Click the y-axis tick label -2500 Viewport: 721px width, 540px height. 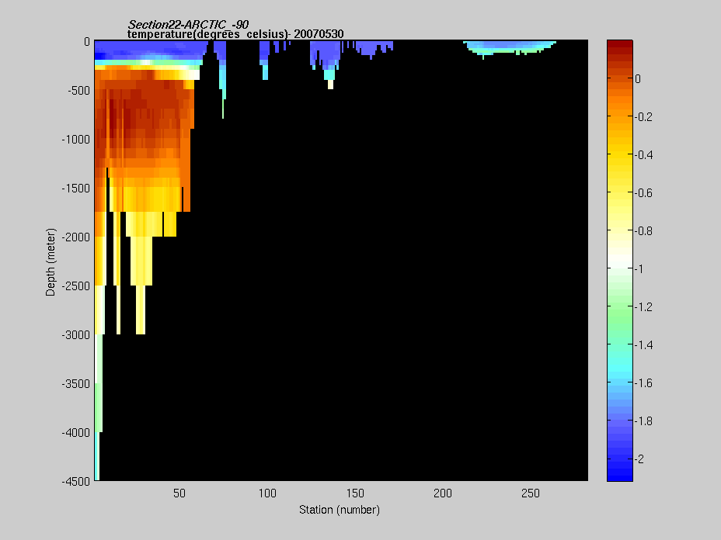point(76,286)
